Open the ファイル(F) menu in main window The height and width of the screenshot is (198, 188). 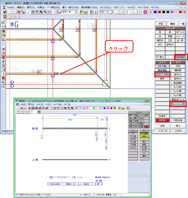[11, 7]
